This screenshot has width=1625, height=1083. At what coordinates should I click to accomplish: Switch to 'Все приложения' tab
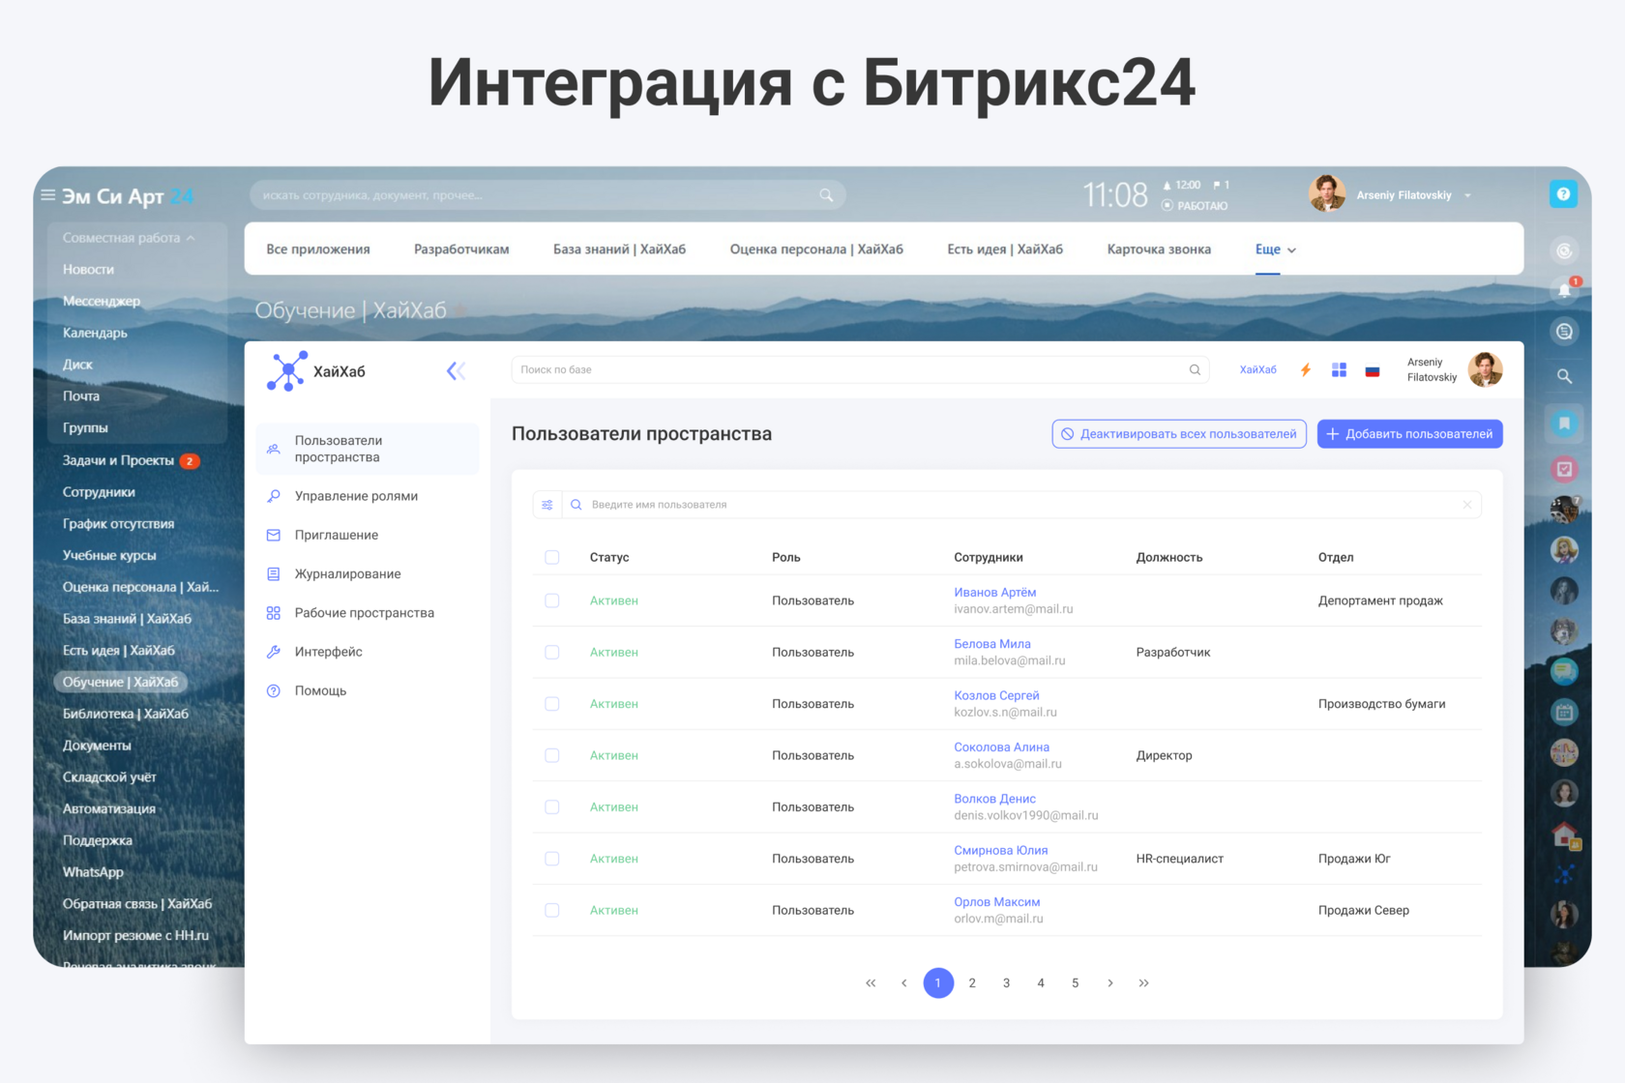[x=318, y=249]
